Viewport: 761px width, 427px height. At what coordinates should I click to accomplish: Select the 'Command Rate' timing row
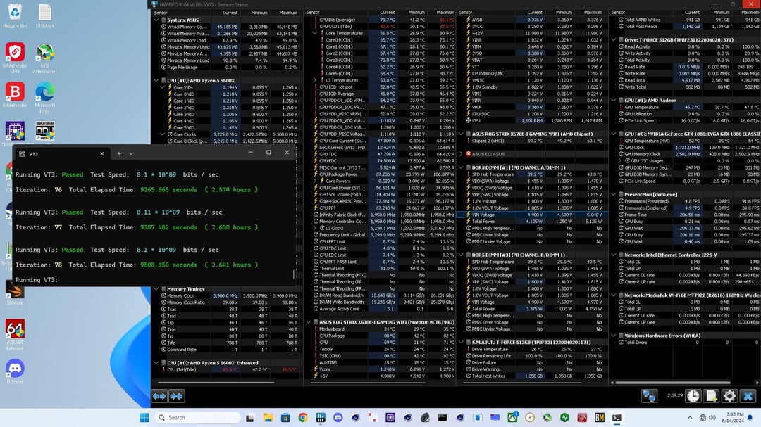pyautogui.click(x=230, y=350)
